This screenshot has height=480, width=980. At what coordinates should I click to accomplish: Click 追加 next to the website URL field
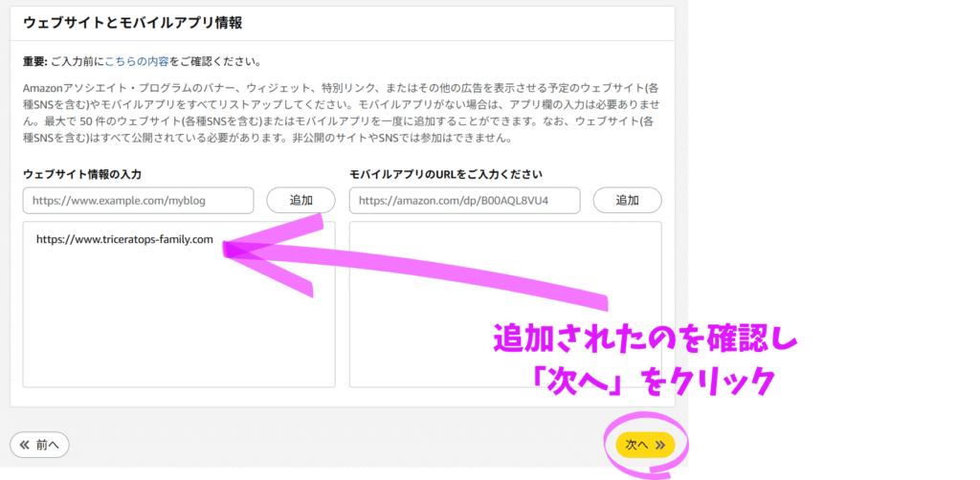point(301,200)
